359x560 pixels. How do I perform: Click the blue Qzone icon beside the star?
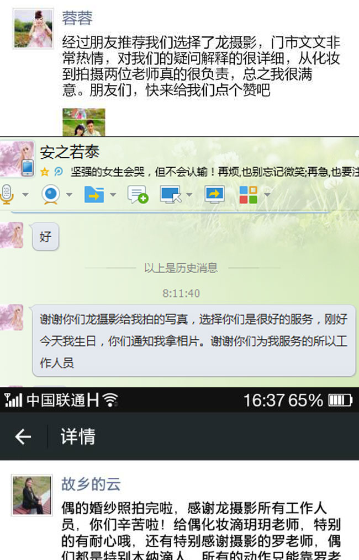point(59,172)
